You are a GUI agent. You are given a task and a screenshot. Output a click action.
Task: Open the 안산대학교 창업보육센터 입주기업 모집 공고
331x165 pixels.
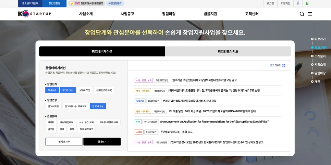point(204,80)
